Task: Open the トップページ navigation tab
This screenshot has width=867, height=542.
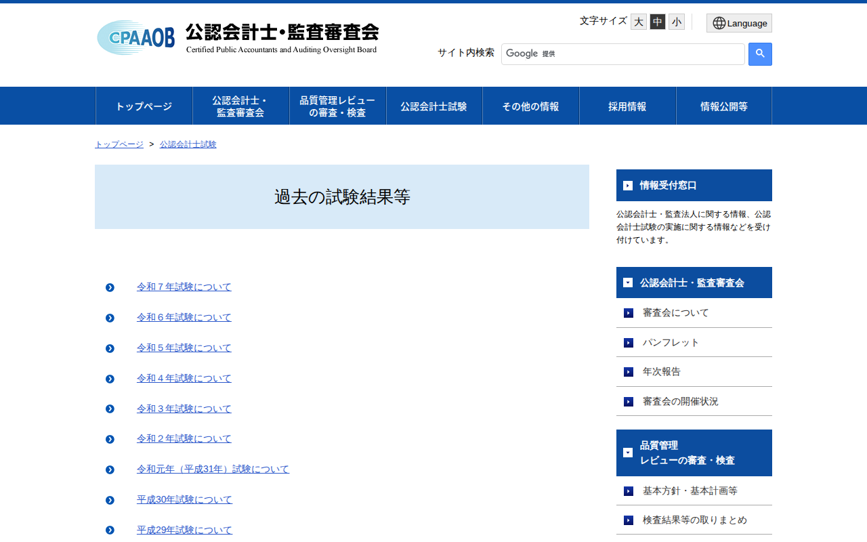Action: pos(144,106)
